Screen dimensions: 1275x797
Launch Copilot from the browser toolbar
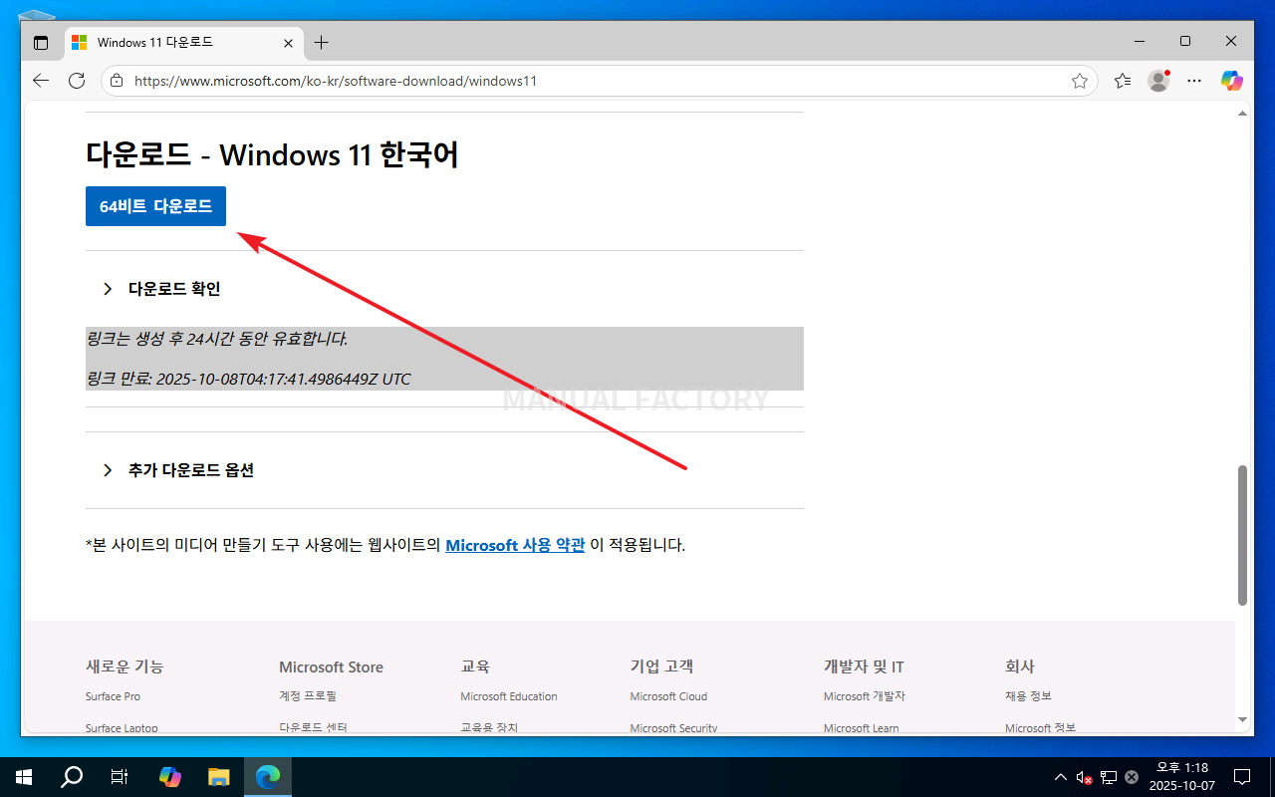coord(1232,81)
